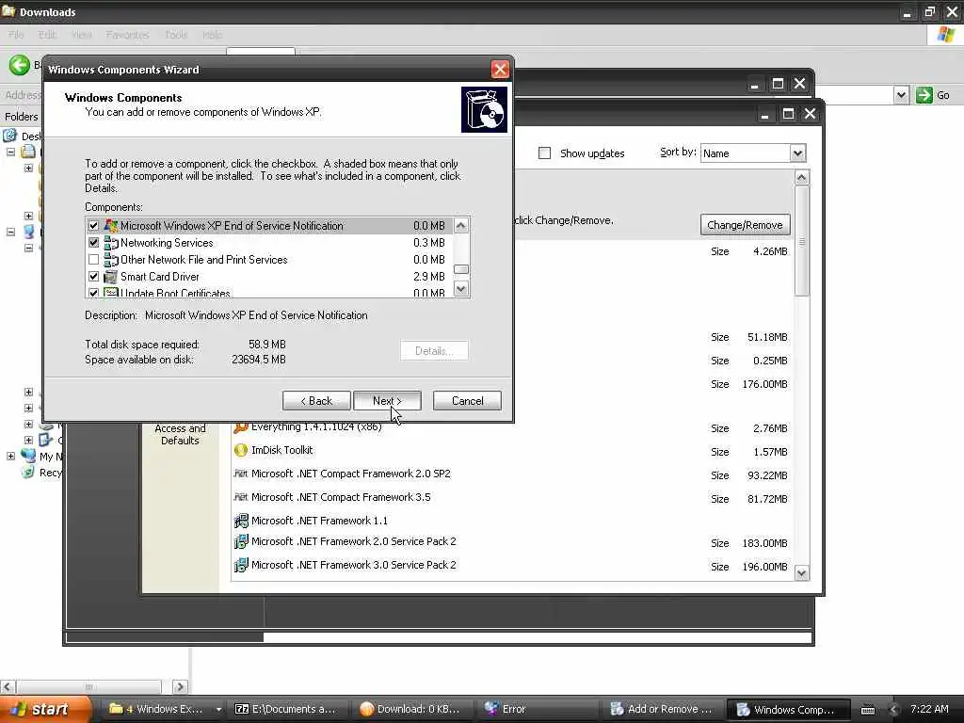Cancel the Windows Components Wizard

coord(467,401)
